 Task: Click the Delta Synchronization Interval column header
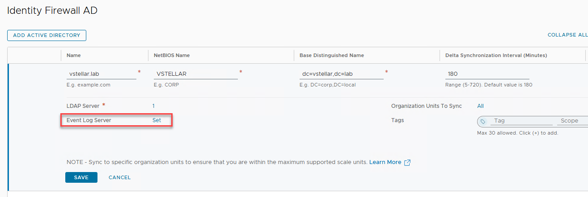pos(496,55)
